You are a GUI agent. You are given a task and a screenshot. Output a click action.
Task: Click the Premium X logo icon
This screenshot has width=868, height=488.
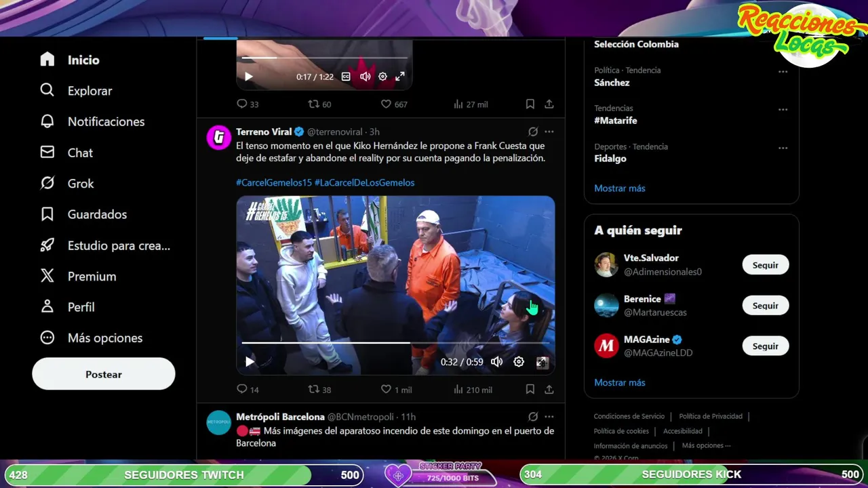tap(47, 276)
